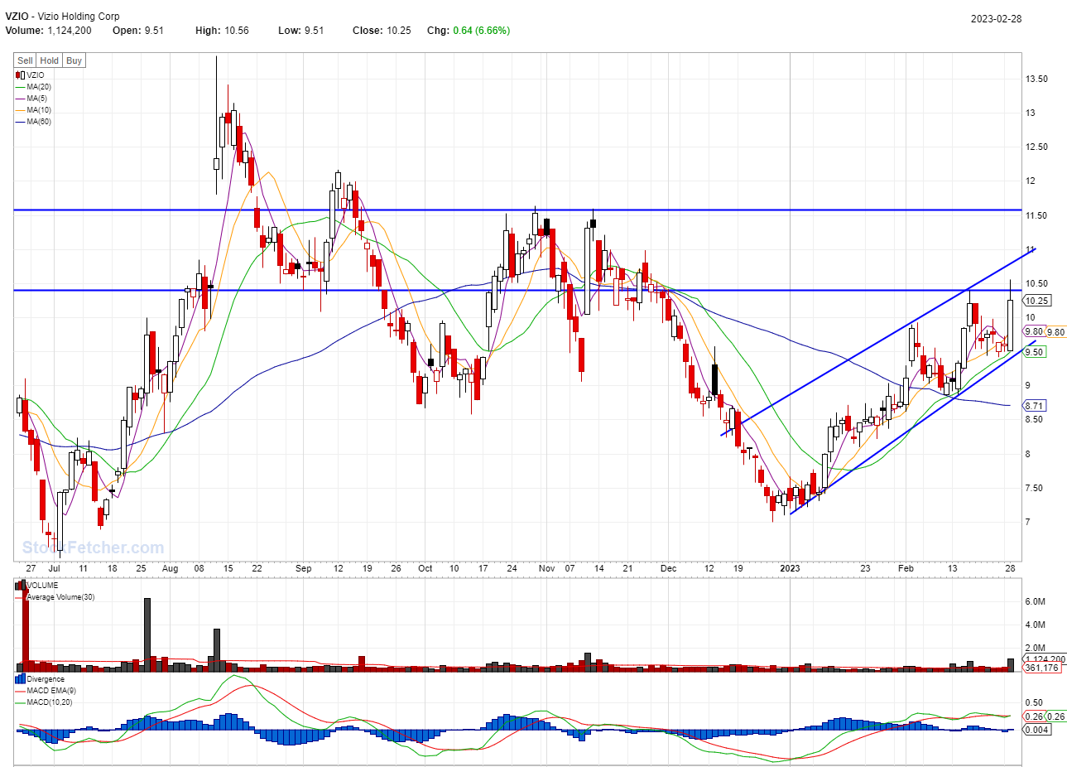
Task: Click the boxed 9.50 price tag
Action: pyautogui.click(x=1034, y=352)
